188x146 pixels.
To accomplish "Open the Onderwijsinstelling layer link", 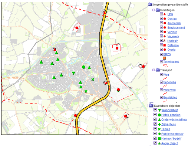I will [174, 120].
